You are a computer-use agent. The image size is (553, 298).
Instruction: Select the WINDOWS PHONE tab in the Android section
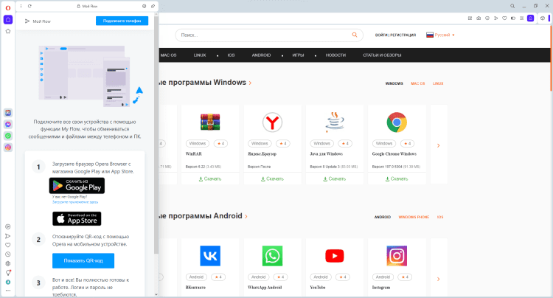tap(414, 217)
